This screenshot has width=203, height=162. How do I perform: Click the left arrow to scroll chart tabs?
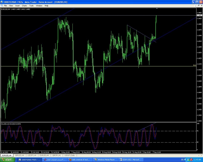pos(199,156)
